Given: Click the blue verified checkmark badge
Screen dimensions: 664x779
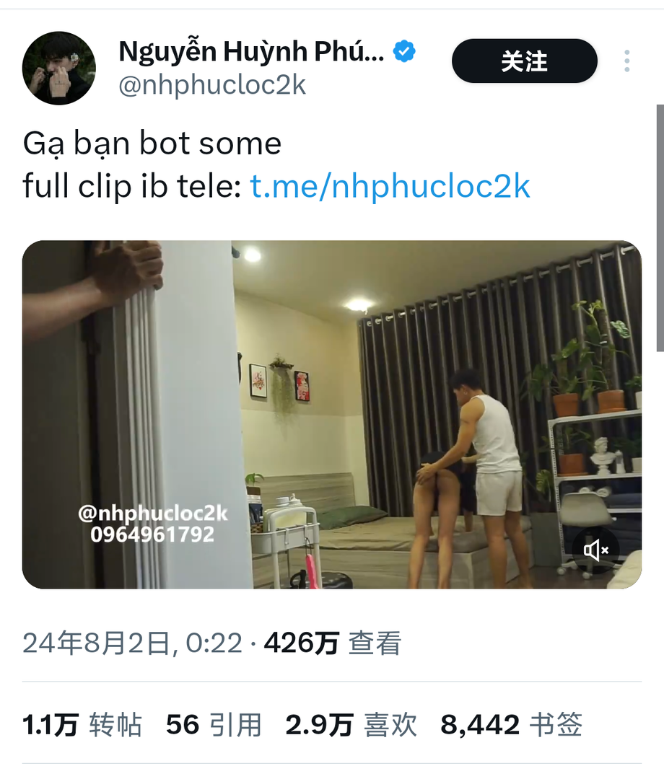Looking at the screenshot, I should [x=404, y=51].
